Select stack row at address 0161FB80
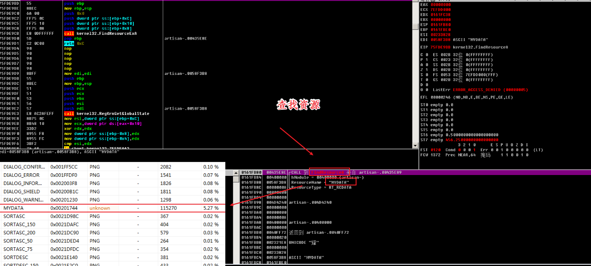The height and width of the screenshot is (266, 591). pyautogui.click(x=251, y=172)
